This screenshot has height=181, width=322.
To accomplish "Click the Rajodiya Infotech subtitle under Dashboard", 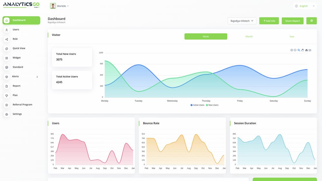I will click(x=56, y=23).
